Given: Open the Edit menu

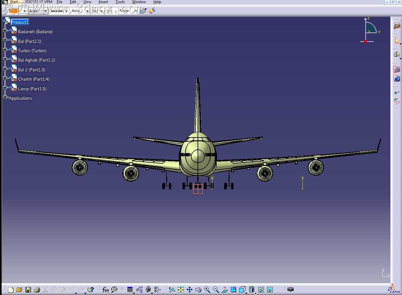Looking at the screenshot, I should [x=73, y=2].
